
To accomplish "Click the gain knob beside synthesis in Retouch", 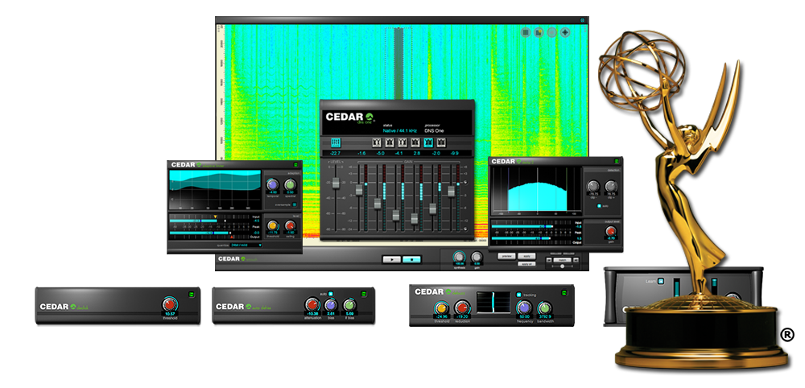I will point(477,256).
